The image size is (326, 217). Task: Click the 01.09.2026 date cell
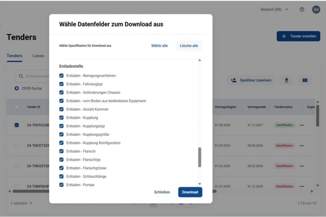(x=222, y=125)
